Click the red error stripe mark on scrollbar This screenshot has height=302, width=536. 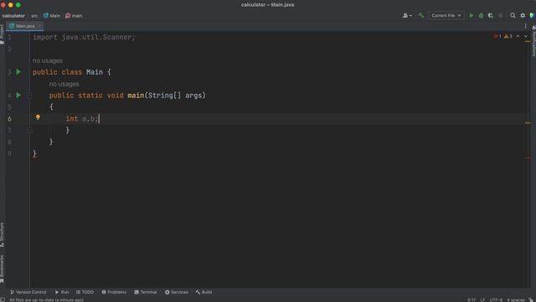tap(528, 158)
